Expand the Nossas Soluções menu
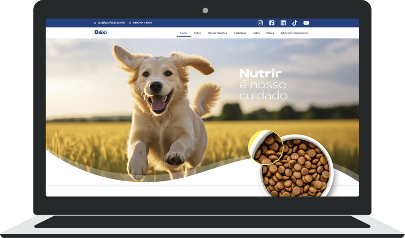 217,33
